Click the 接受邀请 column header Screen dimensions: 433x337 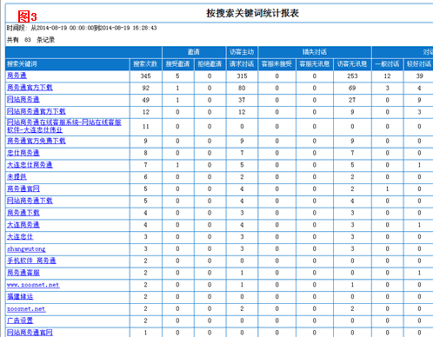[x=177, y=64]
